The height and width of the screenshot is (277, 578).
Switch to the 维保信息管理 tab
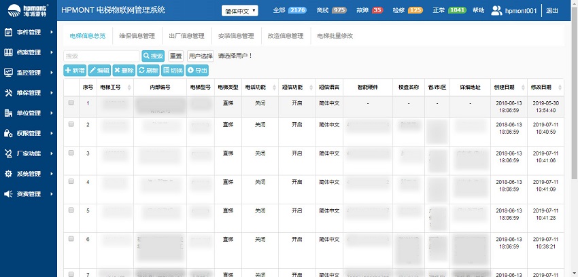pos(137,36)
